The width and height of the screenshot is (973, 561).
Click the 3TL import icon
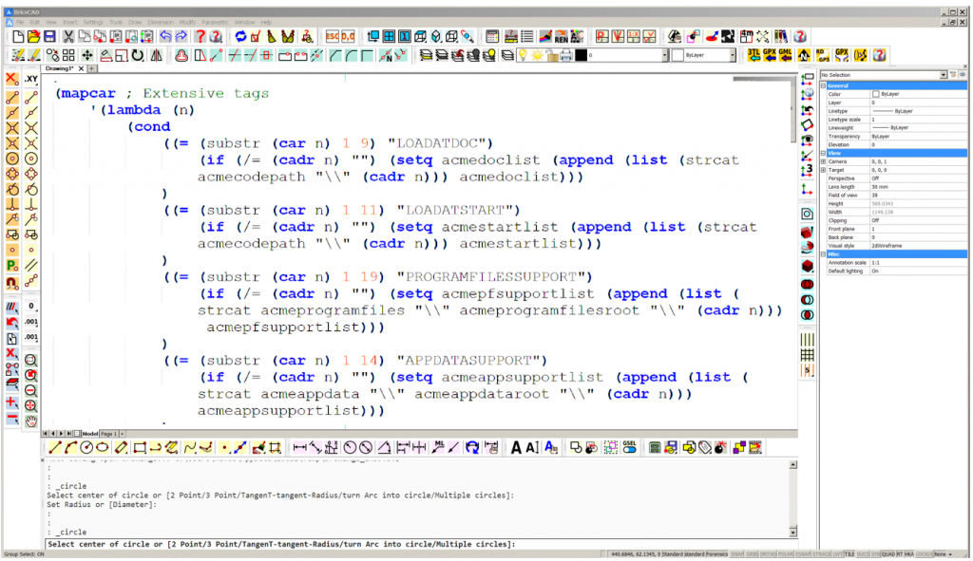tap(754, 55)
